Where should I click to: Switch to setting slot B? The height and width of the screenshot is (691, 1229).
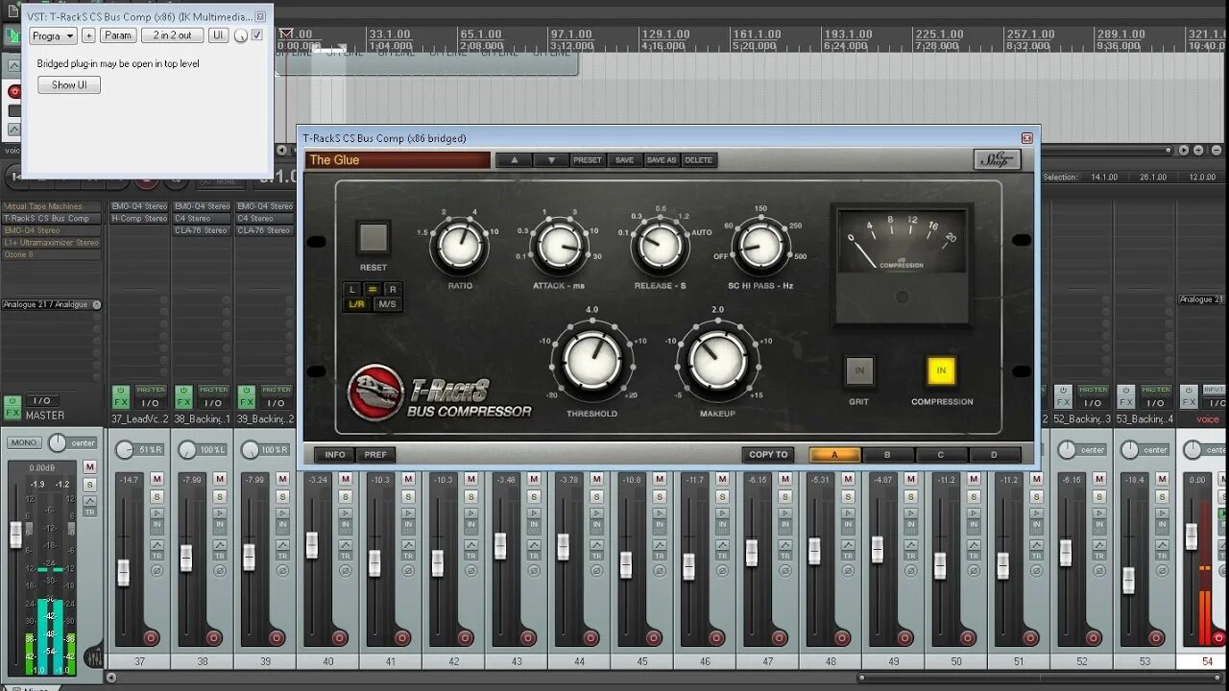(887, 455)
